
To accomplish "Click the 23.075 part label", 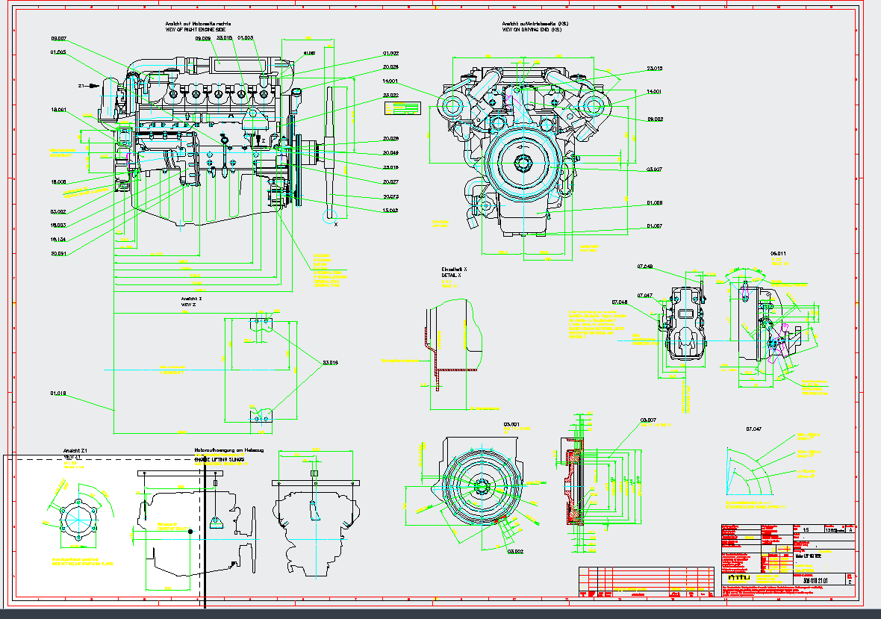I will [390, 196].
